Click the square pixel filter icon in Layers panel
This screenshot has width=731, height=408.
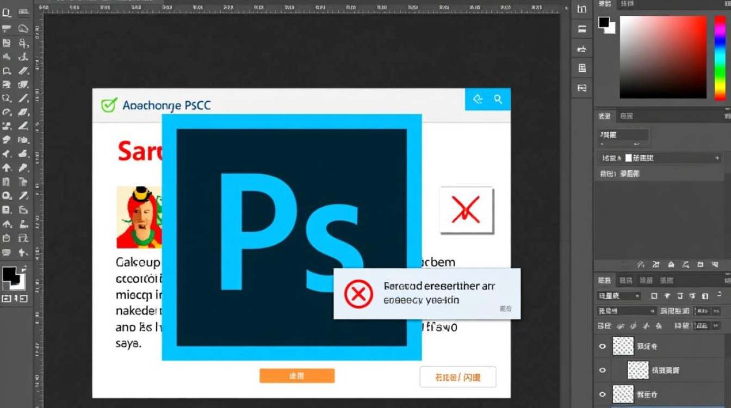(654, 296)
